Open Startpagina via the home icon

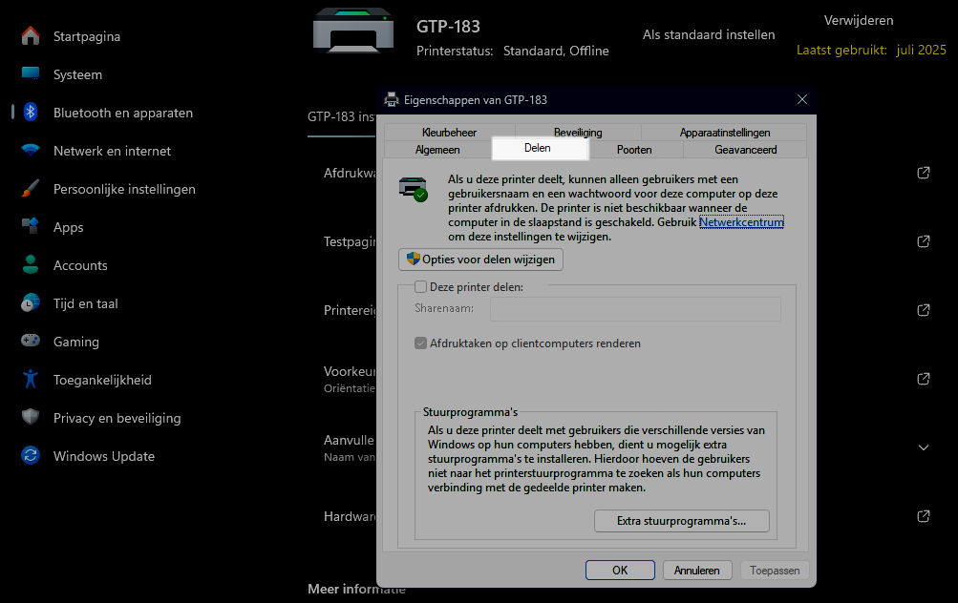[x=31, y=36]
